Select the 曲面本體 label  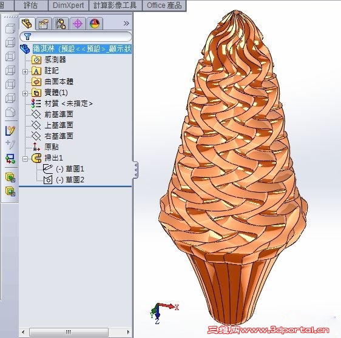click(x=59, y=82)
